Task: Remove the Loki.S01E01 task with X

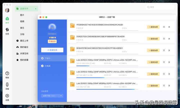Action: coord(169,86)
